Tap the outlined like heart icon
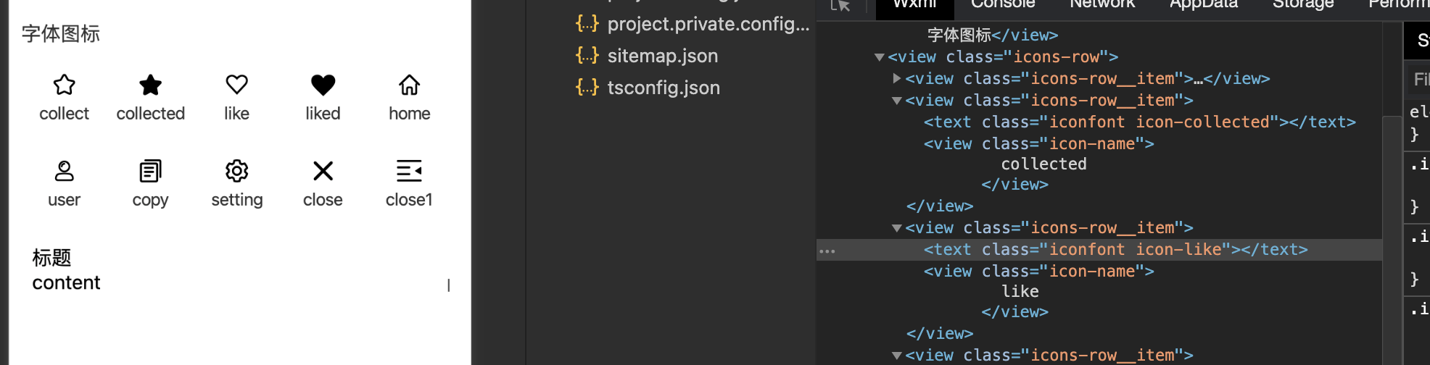This screenshot has height=365, width=1430. [236, 85]
